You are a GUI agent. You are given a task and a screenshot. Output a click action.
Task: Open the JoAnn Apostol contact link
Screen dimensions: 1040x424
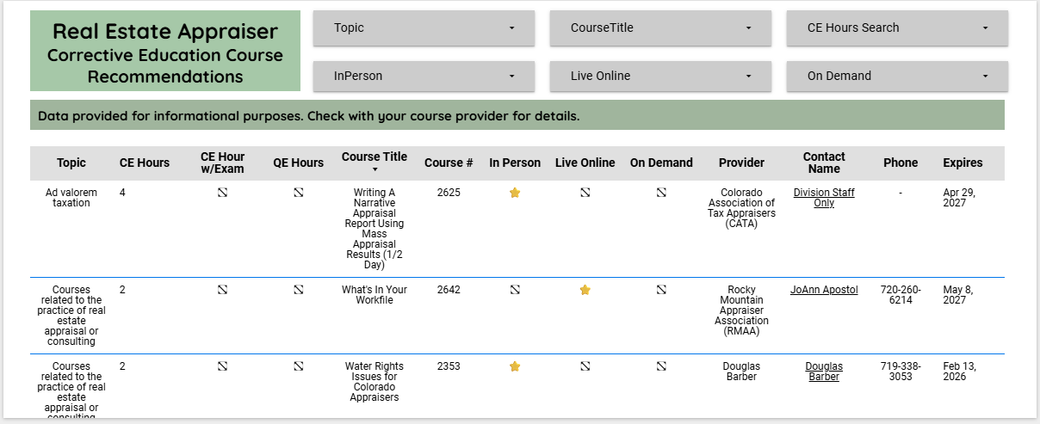pos(824,291)
